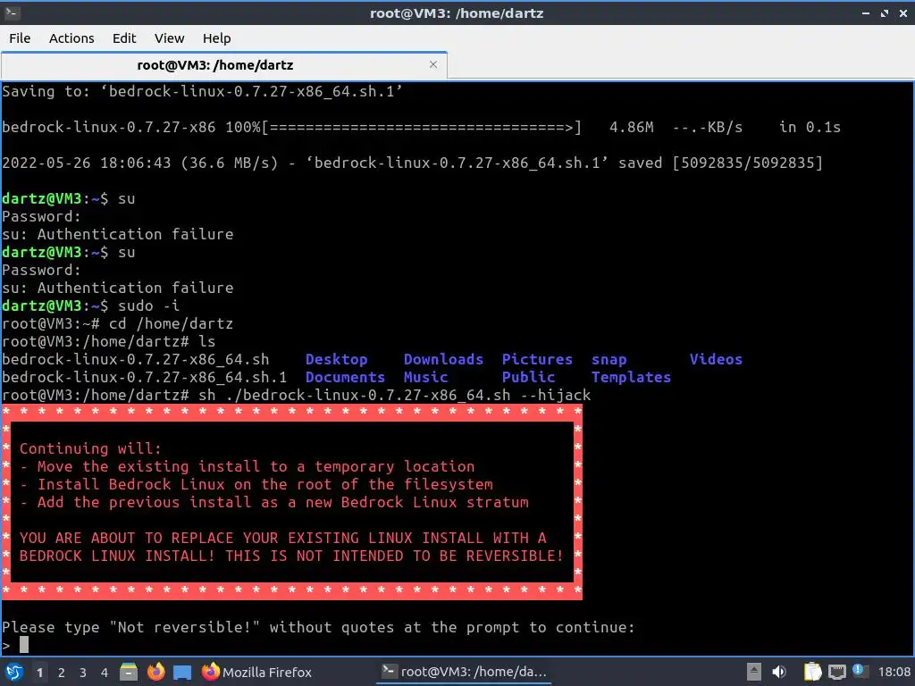
Task: Close the root@VM3 terminal tab
Action: (x=433, y=64)
